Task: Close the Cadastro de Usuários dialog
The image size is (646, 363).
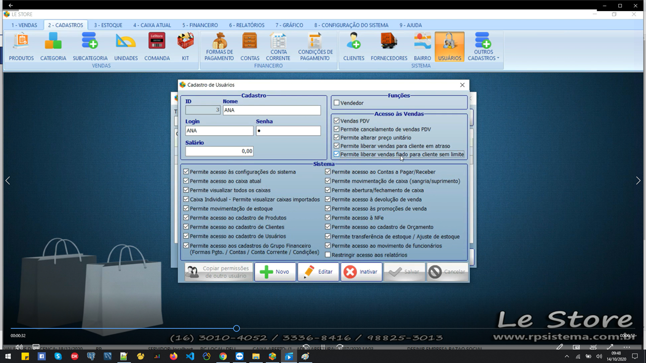Action: tap(462, 85)
